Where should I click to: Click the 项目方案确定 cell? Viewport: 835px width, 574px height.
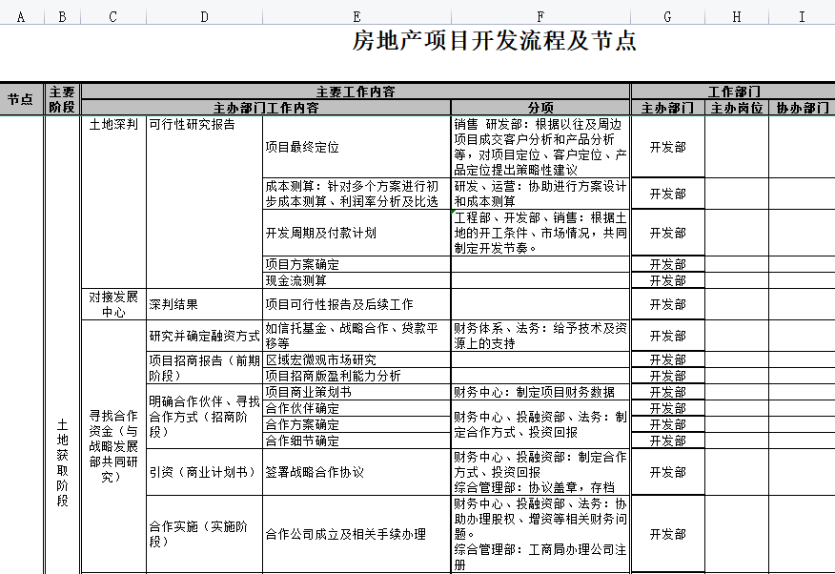356,264
